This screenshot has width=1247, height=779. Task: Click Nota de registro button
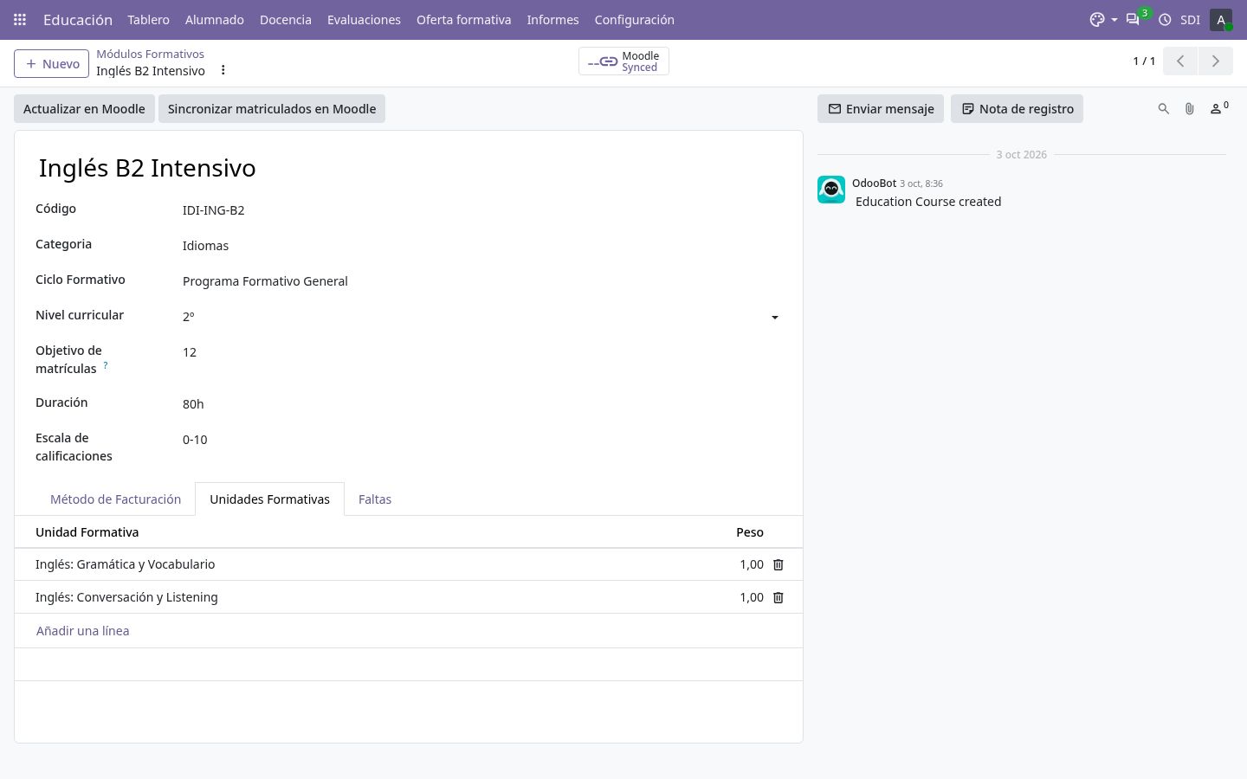(x=1017, y=109)
